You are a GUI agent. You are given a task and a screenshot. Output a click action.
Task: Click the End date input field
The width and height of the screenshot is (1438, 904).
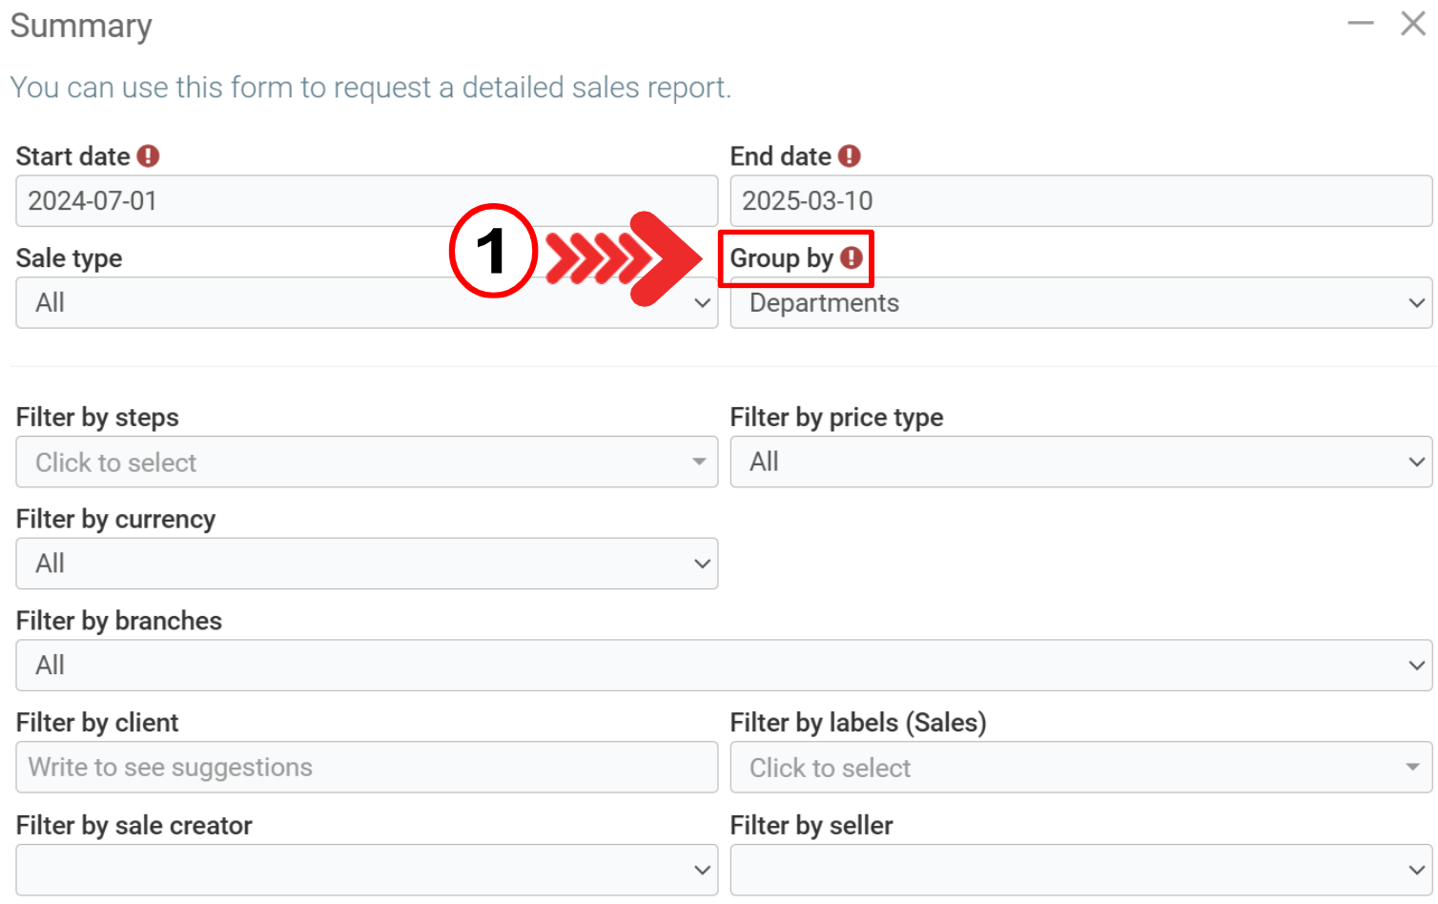(1080, 201)
